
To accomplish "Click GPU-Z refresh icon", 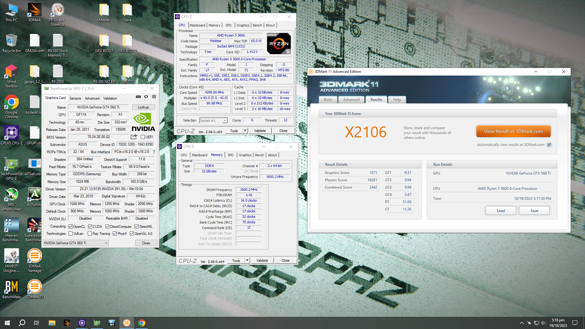I will [x=146, y=97].
